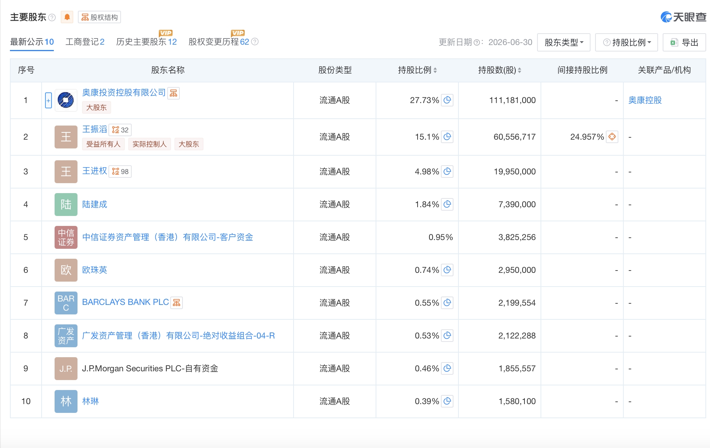Click the 0.95% holding ratio value
Viewport: 710px width, 448px height.
tap(441, 237)
